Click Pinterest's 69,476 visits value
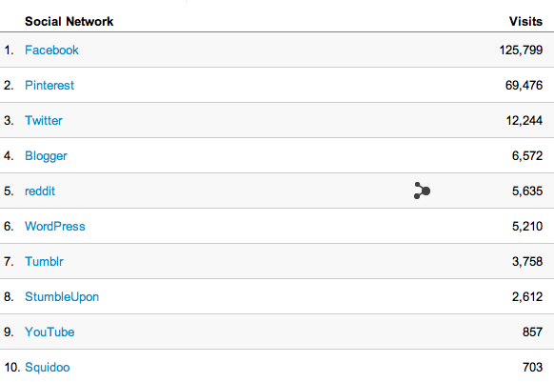This screenshot has width=554, height=382. [x=524, y=85]
